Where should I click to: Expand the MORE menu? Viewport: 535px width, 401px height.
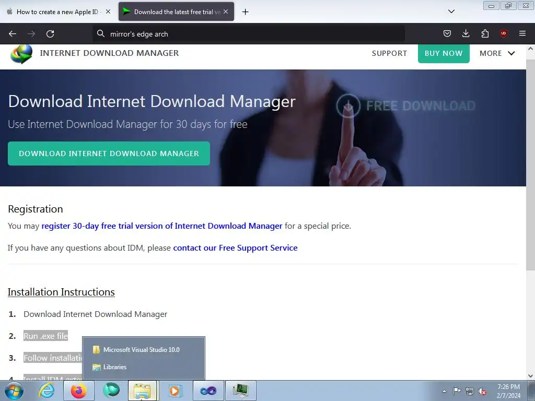tap(497, 54)
